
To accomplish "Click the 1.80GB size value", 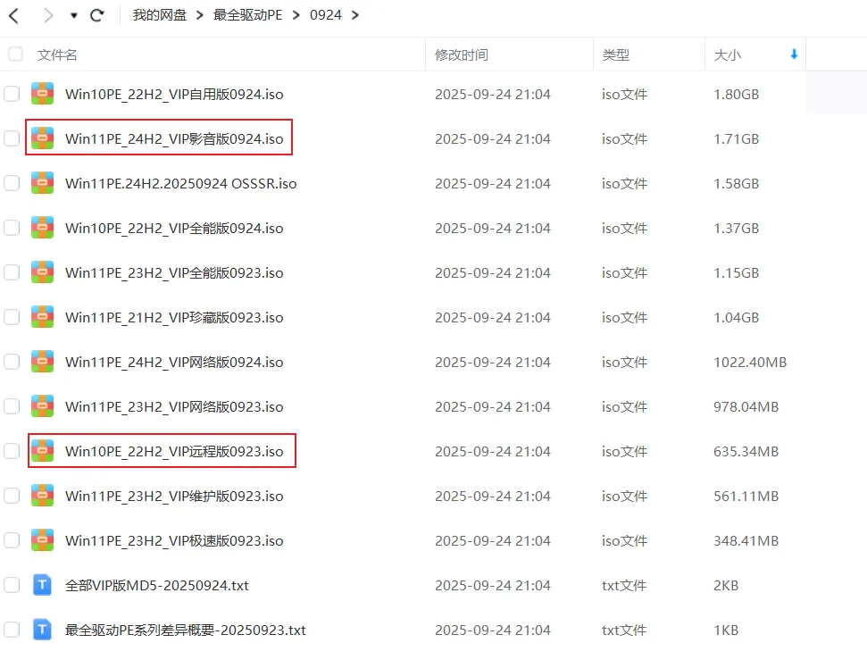I will [736, 94].
